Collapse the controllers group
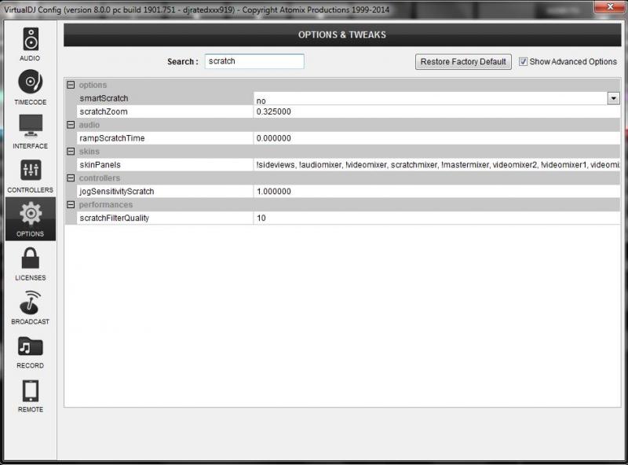The height and width of the screenshot is (465, 628). pyautogui.click(x=71, y=178)
